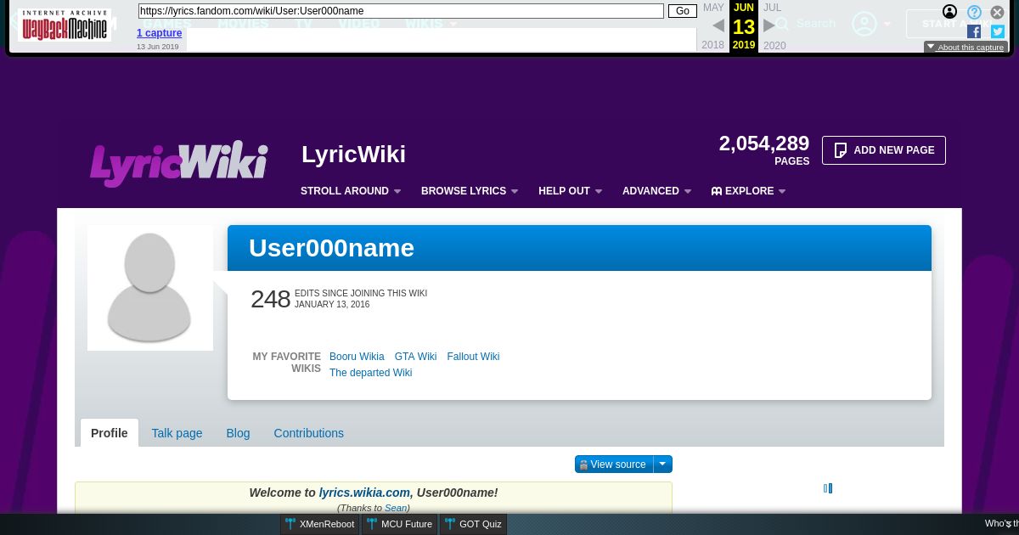The width and height of the screenshot is (1019, 535).
Task: Select the JUN 13 2019 capture date
Action: [x=744, y=26]
